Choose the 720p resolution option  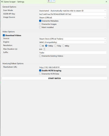click(55, 46)
